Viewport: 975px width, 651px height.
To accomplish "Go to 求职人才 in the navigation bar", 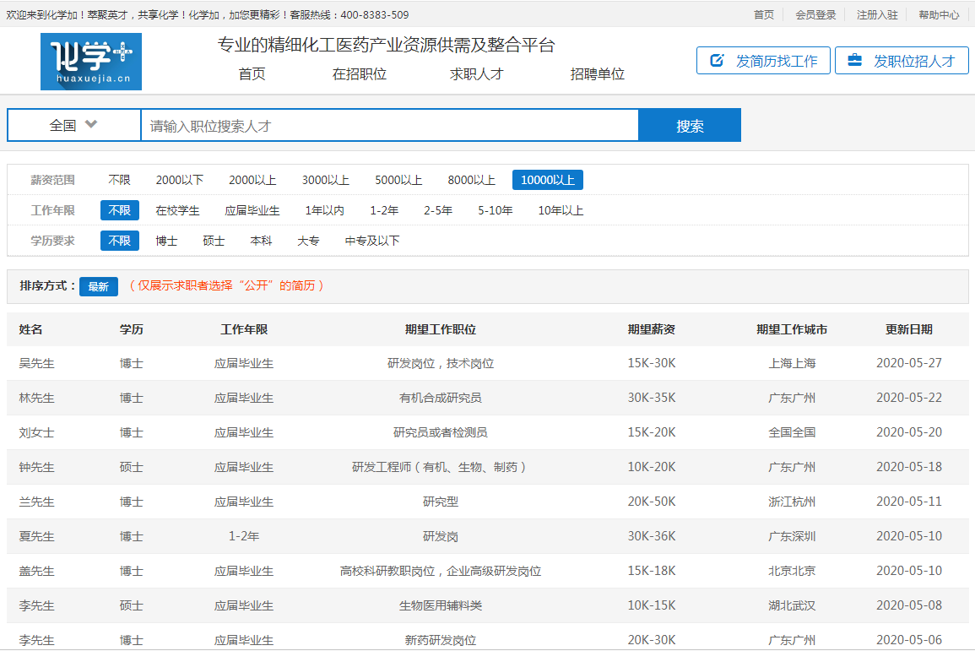I will tap(476, 74).
